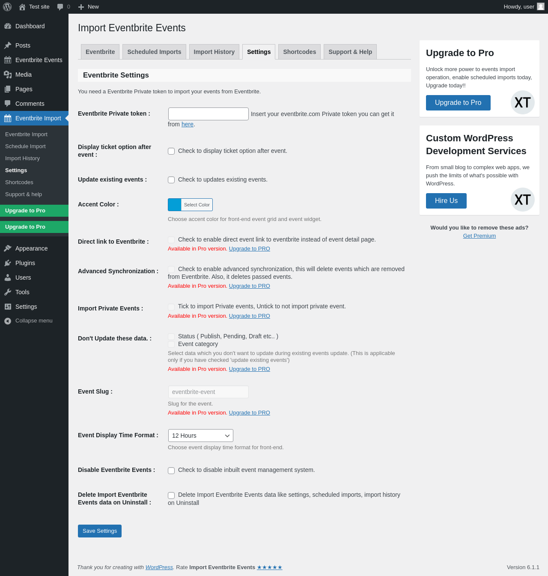
Task: Click the Event Slug input field
Action: [x=208, y=392]
